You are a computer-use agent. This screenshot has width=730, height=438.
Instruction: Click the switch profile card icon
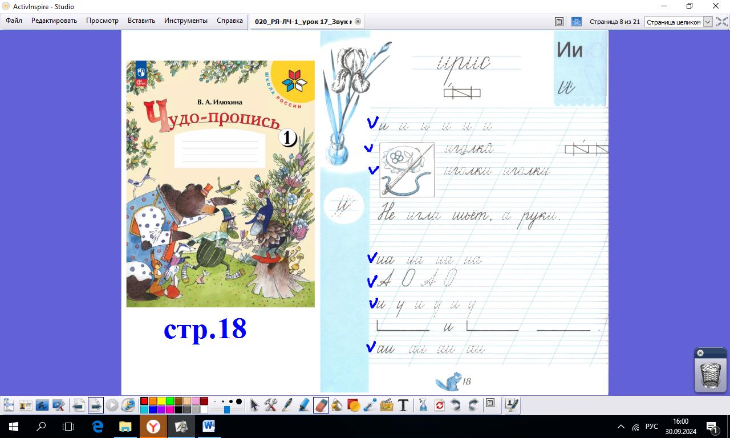[x=25, y=405]
